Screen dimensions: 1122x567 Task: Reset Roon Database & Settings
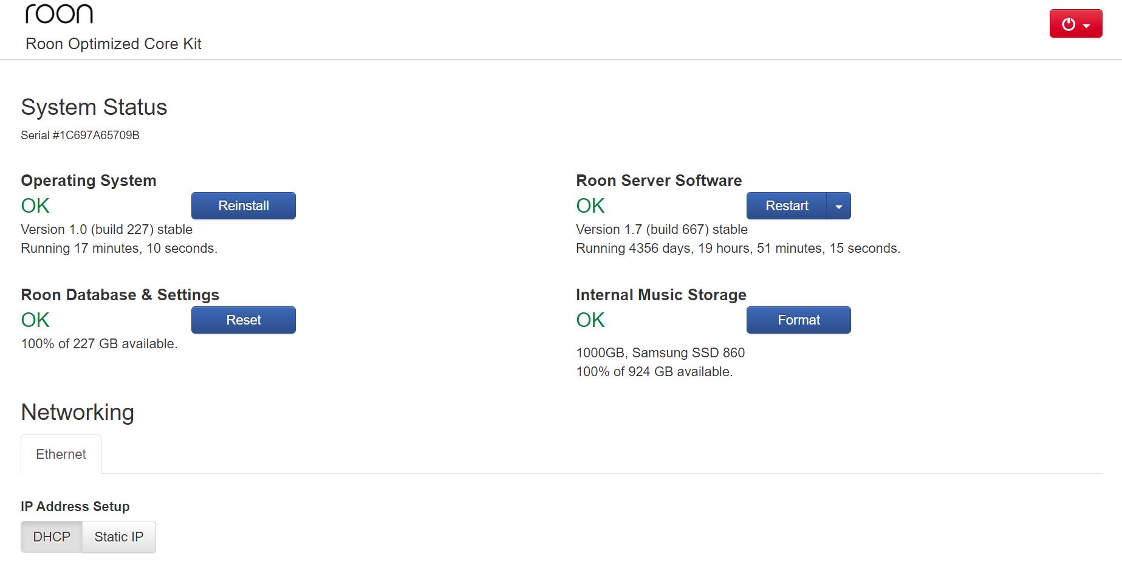click(244, 320)
